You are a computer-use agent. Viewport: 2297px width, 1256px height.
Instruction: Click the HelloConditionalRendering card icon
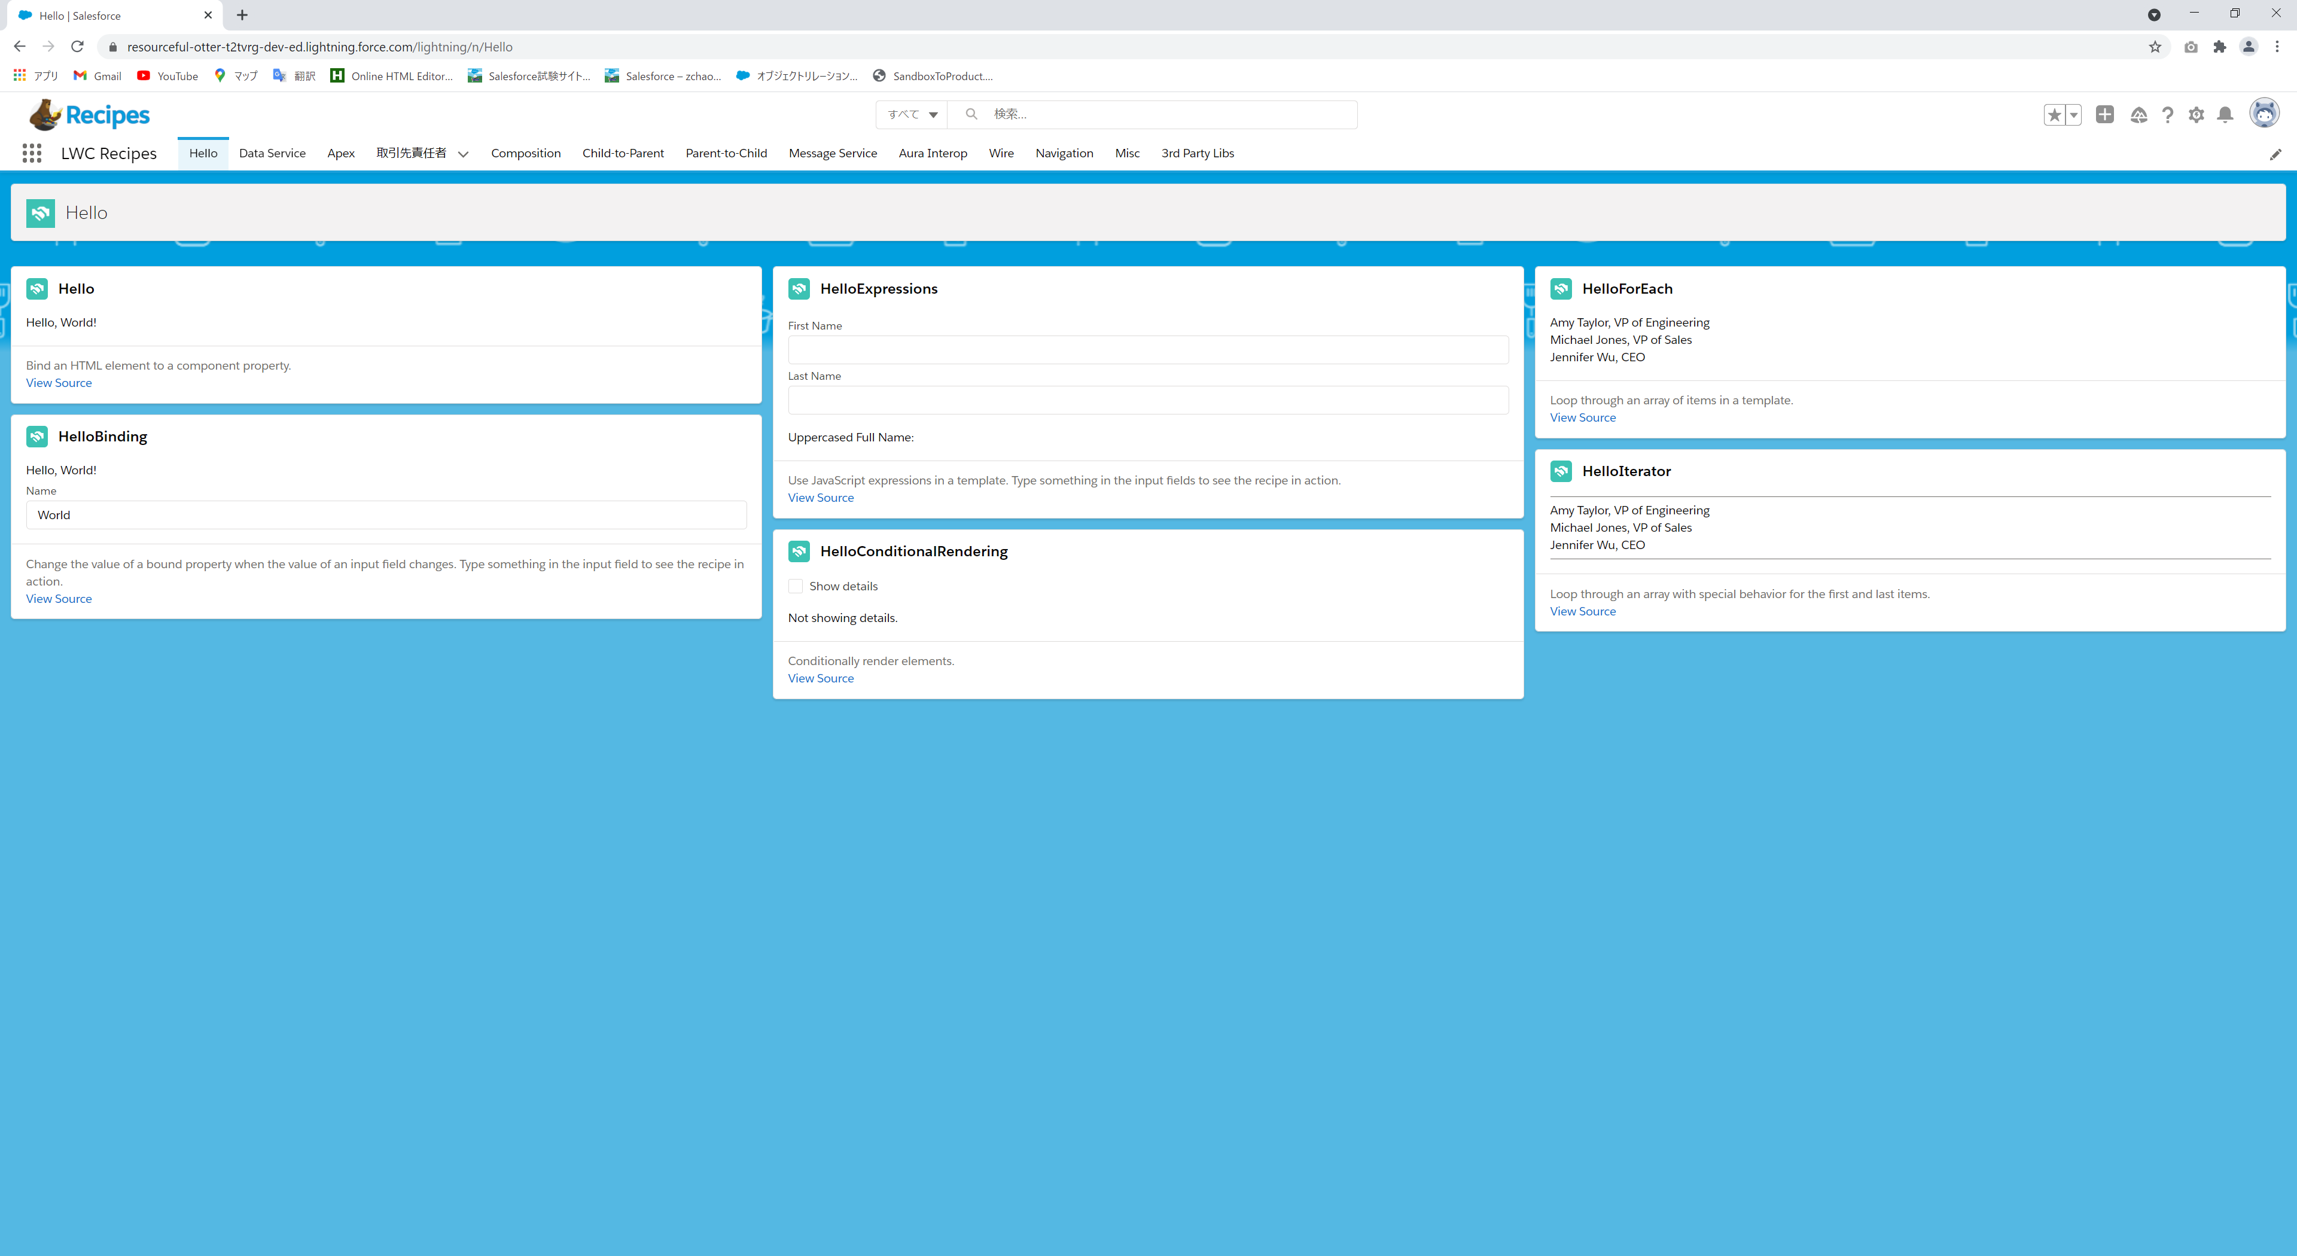point(799,552)
